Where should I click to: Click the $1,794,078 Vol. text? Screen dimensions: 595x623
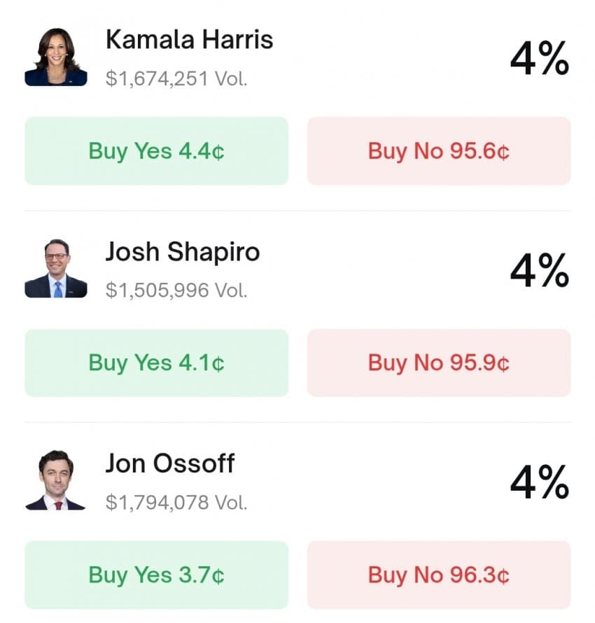click(176, 502)
